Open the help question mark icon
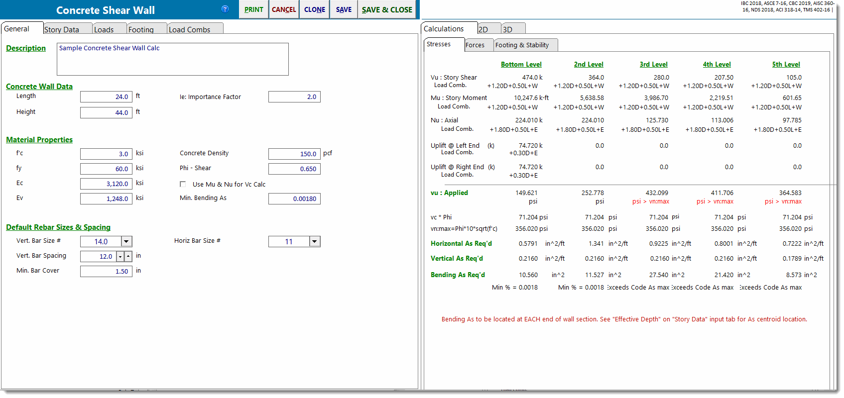This screenshot has width=844, height=398. tap(225, 9)
